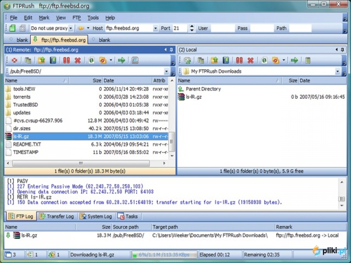This screenshot has width=351, height=263.
Task: Click the console window icon in Remote toolbar
Action: pyautogui.click(x=135, y=60)
